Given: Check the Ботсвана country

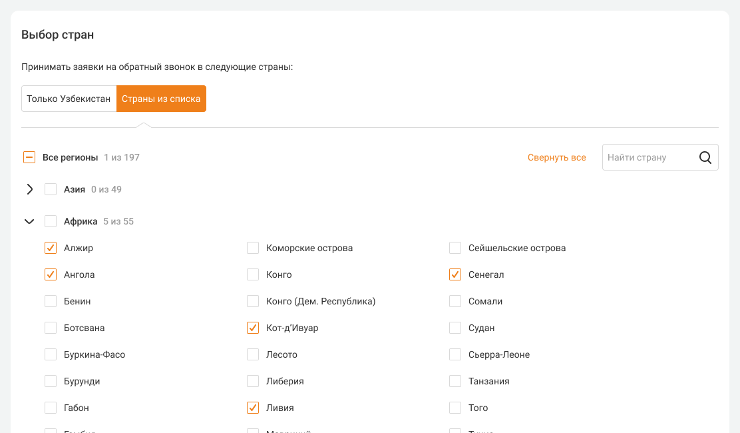Looking at the screenshot, I should click(51, 328).
